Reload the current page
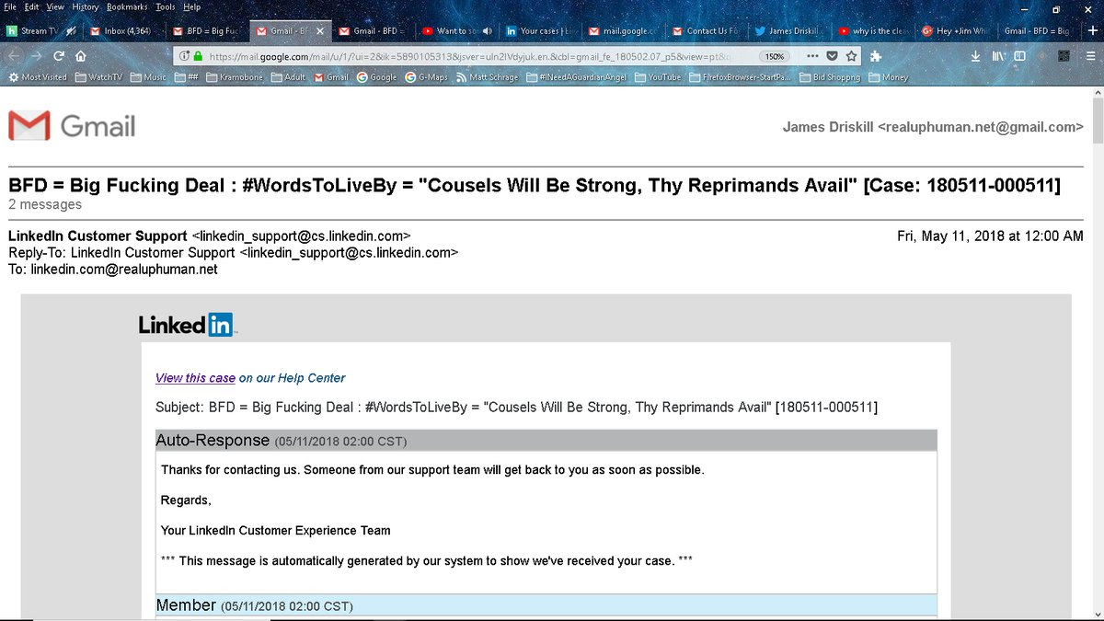The width and height of the screenshot is (1104, 621). click(x=59, y=56)
